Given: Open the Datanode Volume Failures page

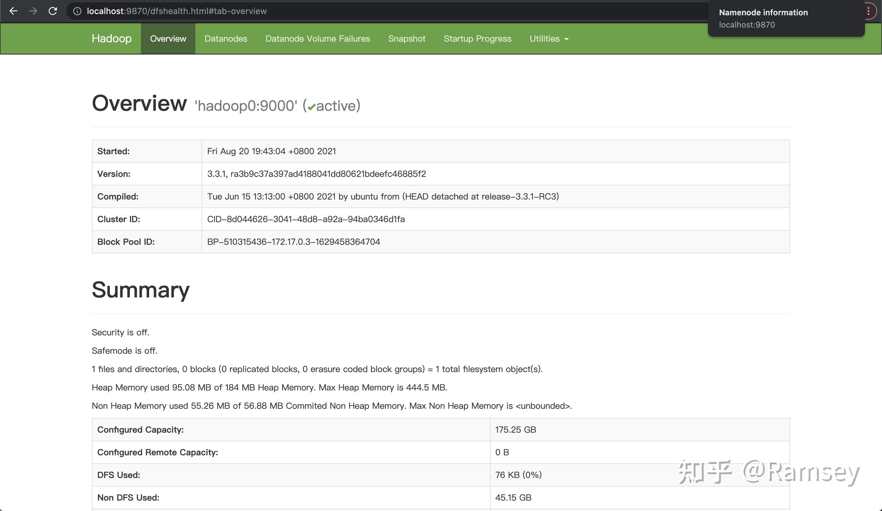Looking at the screenshot, I should [318, 39].
